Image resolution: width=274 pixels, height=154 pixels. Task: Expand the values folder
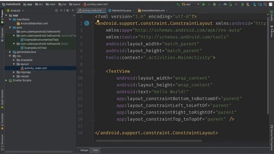coord(14,76)
